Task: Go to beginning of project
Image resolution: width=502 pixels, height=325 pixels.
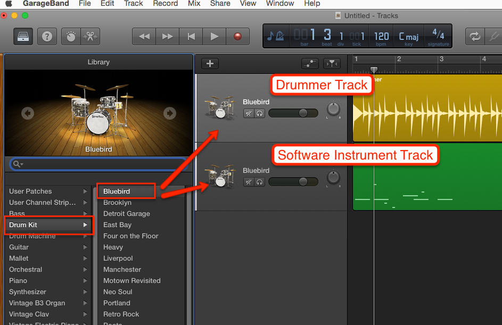Action: pos(191,37)
